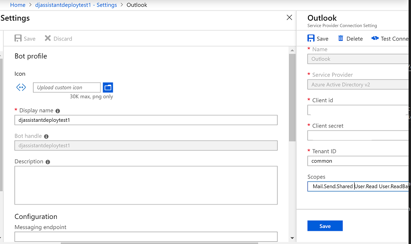Click the bot profile icon image
The height and width of the screenshot is (244, 411).
[21, 87]
